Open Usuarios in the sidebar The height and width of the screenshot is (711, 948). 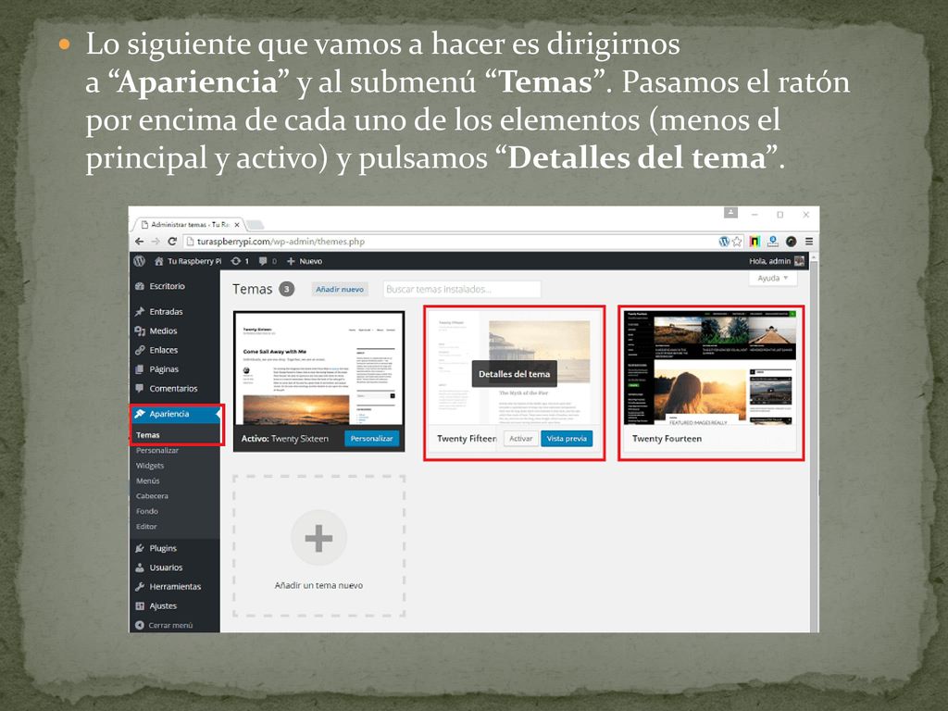pos(175,568)
